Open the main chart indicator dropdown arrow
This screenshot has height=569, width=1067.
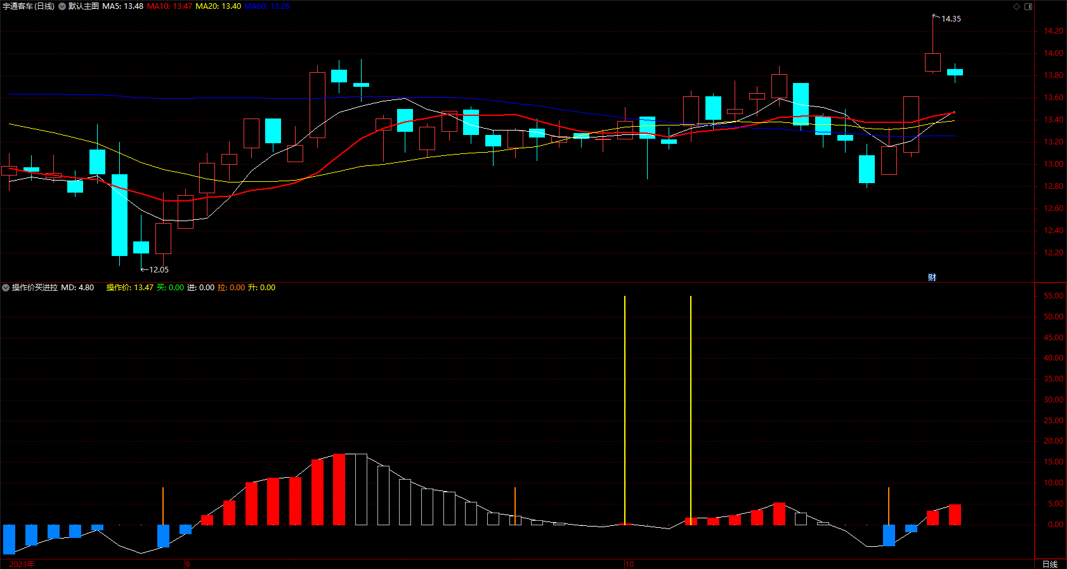point(62,6)
